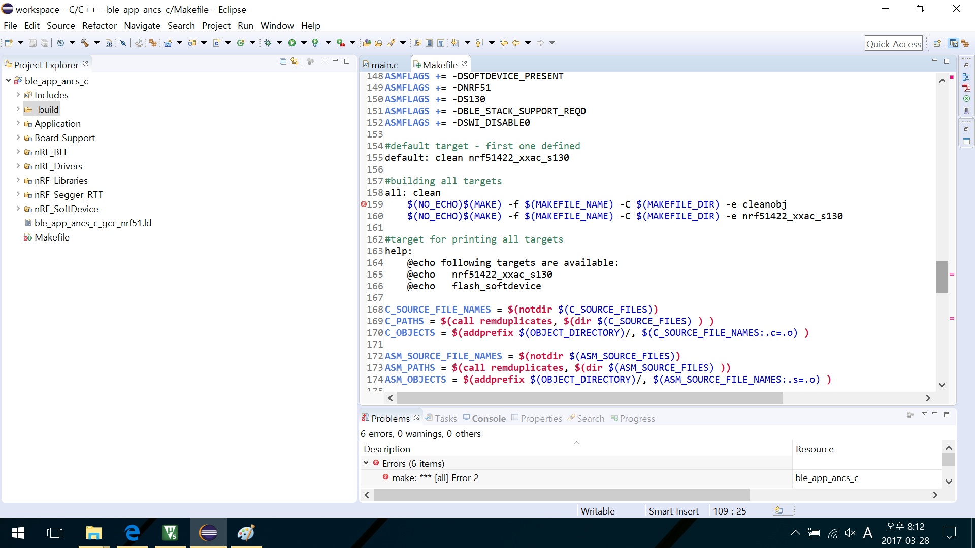Click the New file toolbar icon

point(9,43)
